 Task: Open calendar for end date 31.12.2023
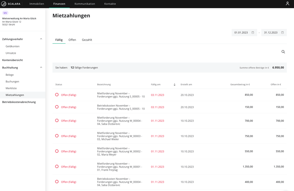(x=282, y=32)
